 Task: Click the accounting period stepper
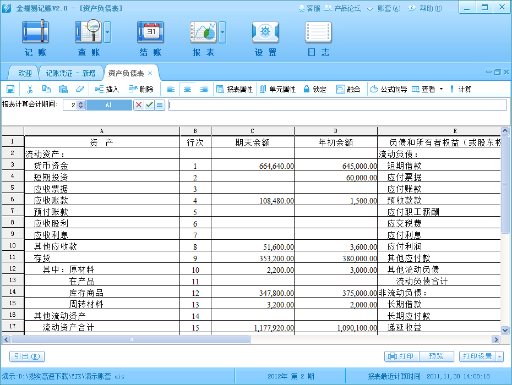81,105
